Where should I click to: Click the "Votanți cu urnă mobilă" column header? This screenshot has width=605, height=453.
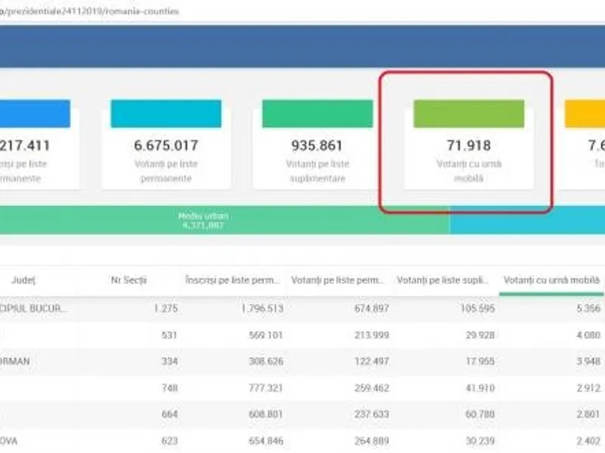click(551, 280)
